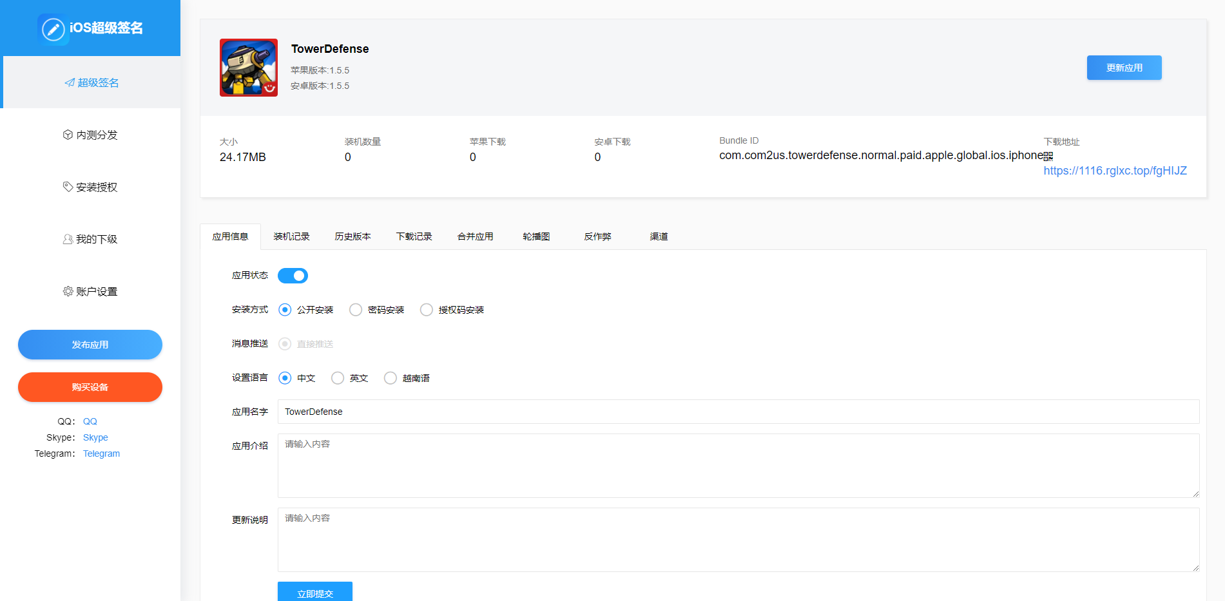Toggle the 应用状态 switch
The height and width of the screenshot is (601, 1225).
coord(293,276)
